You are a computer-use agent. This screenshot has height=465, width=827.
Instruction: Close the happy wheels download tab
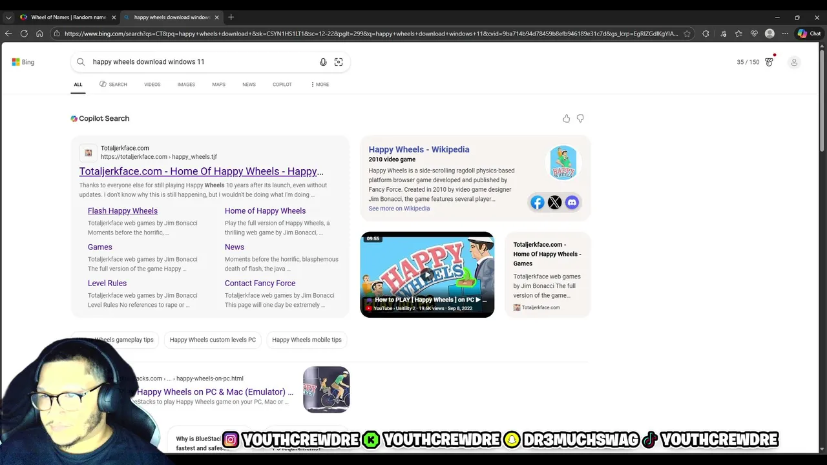pos(216,17)
